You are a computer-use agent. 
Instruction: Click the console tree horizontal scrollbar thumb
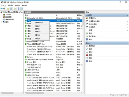[x=8, y=93]
